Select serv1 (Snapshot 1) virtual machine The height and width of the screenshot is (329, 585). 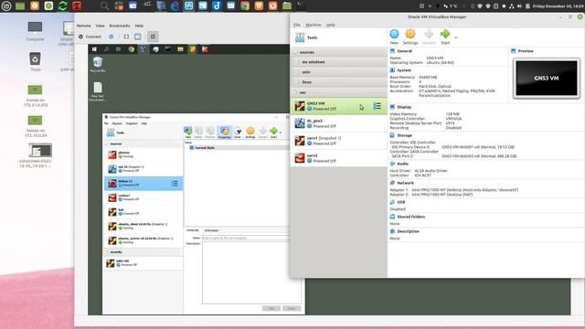(x=338, y=141)
